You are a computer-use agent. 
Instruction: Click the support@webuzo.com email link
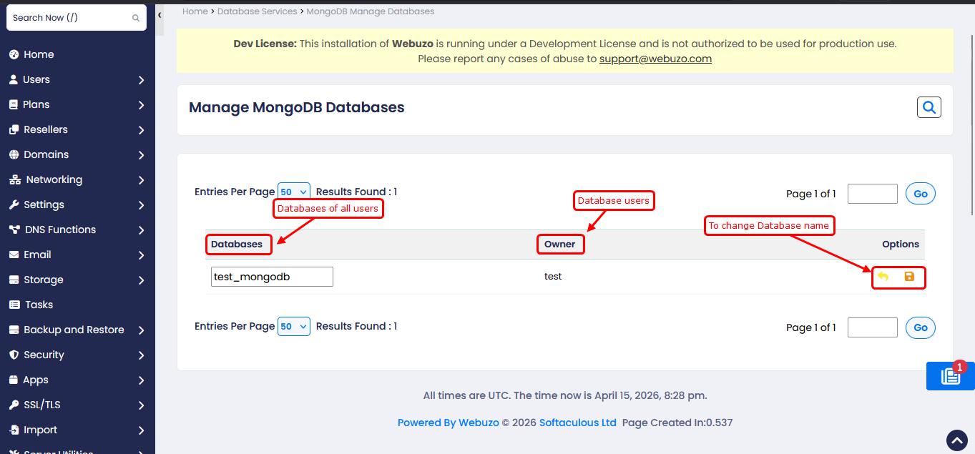pyautogui.click(x=655, y=59)
